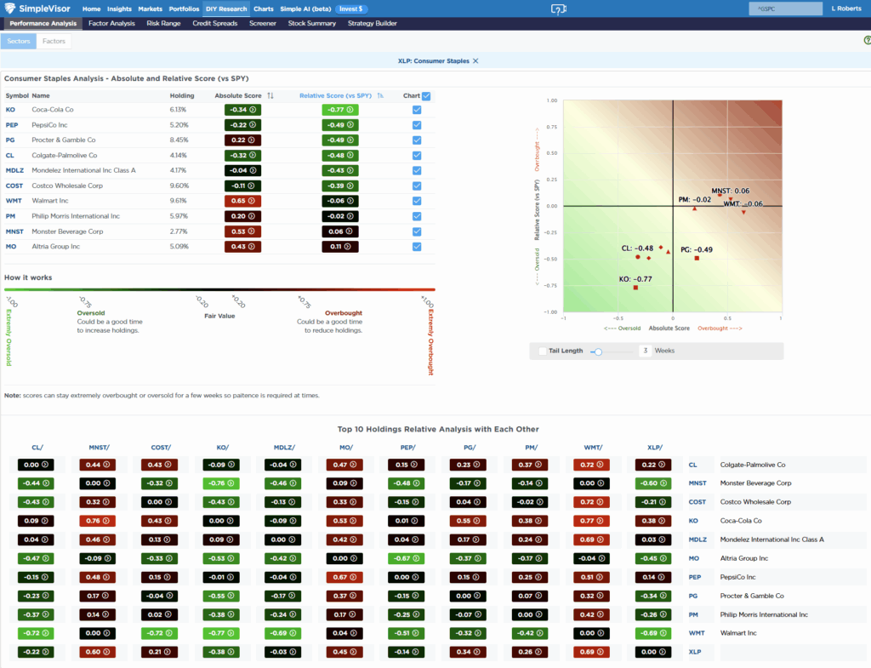Open the KO ticker link
Screen dimensions: 871x668
(x=10, y=110)
